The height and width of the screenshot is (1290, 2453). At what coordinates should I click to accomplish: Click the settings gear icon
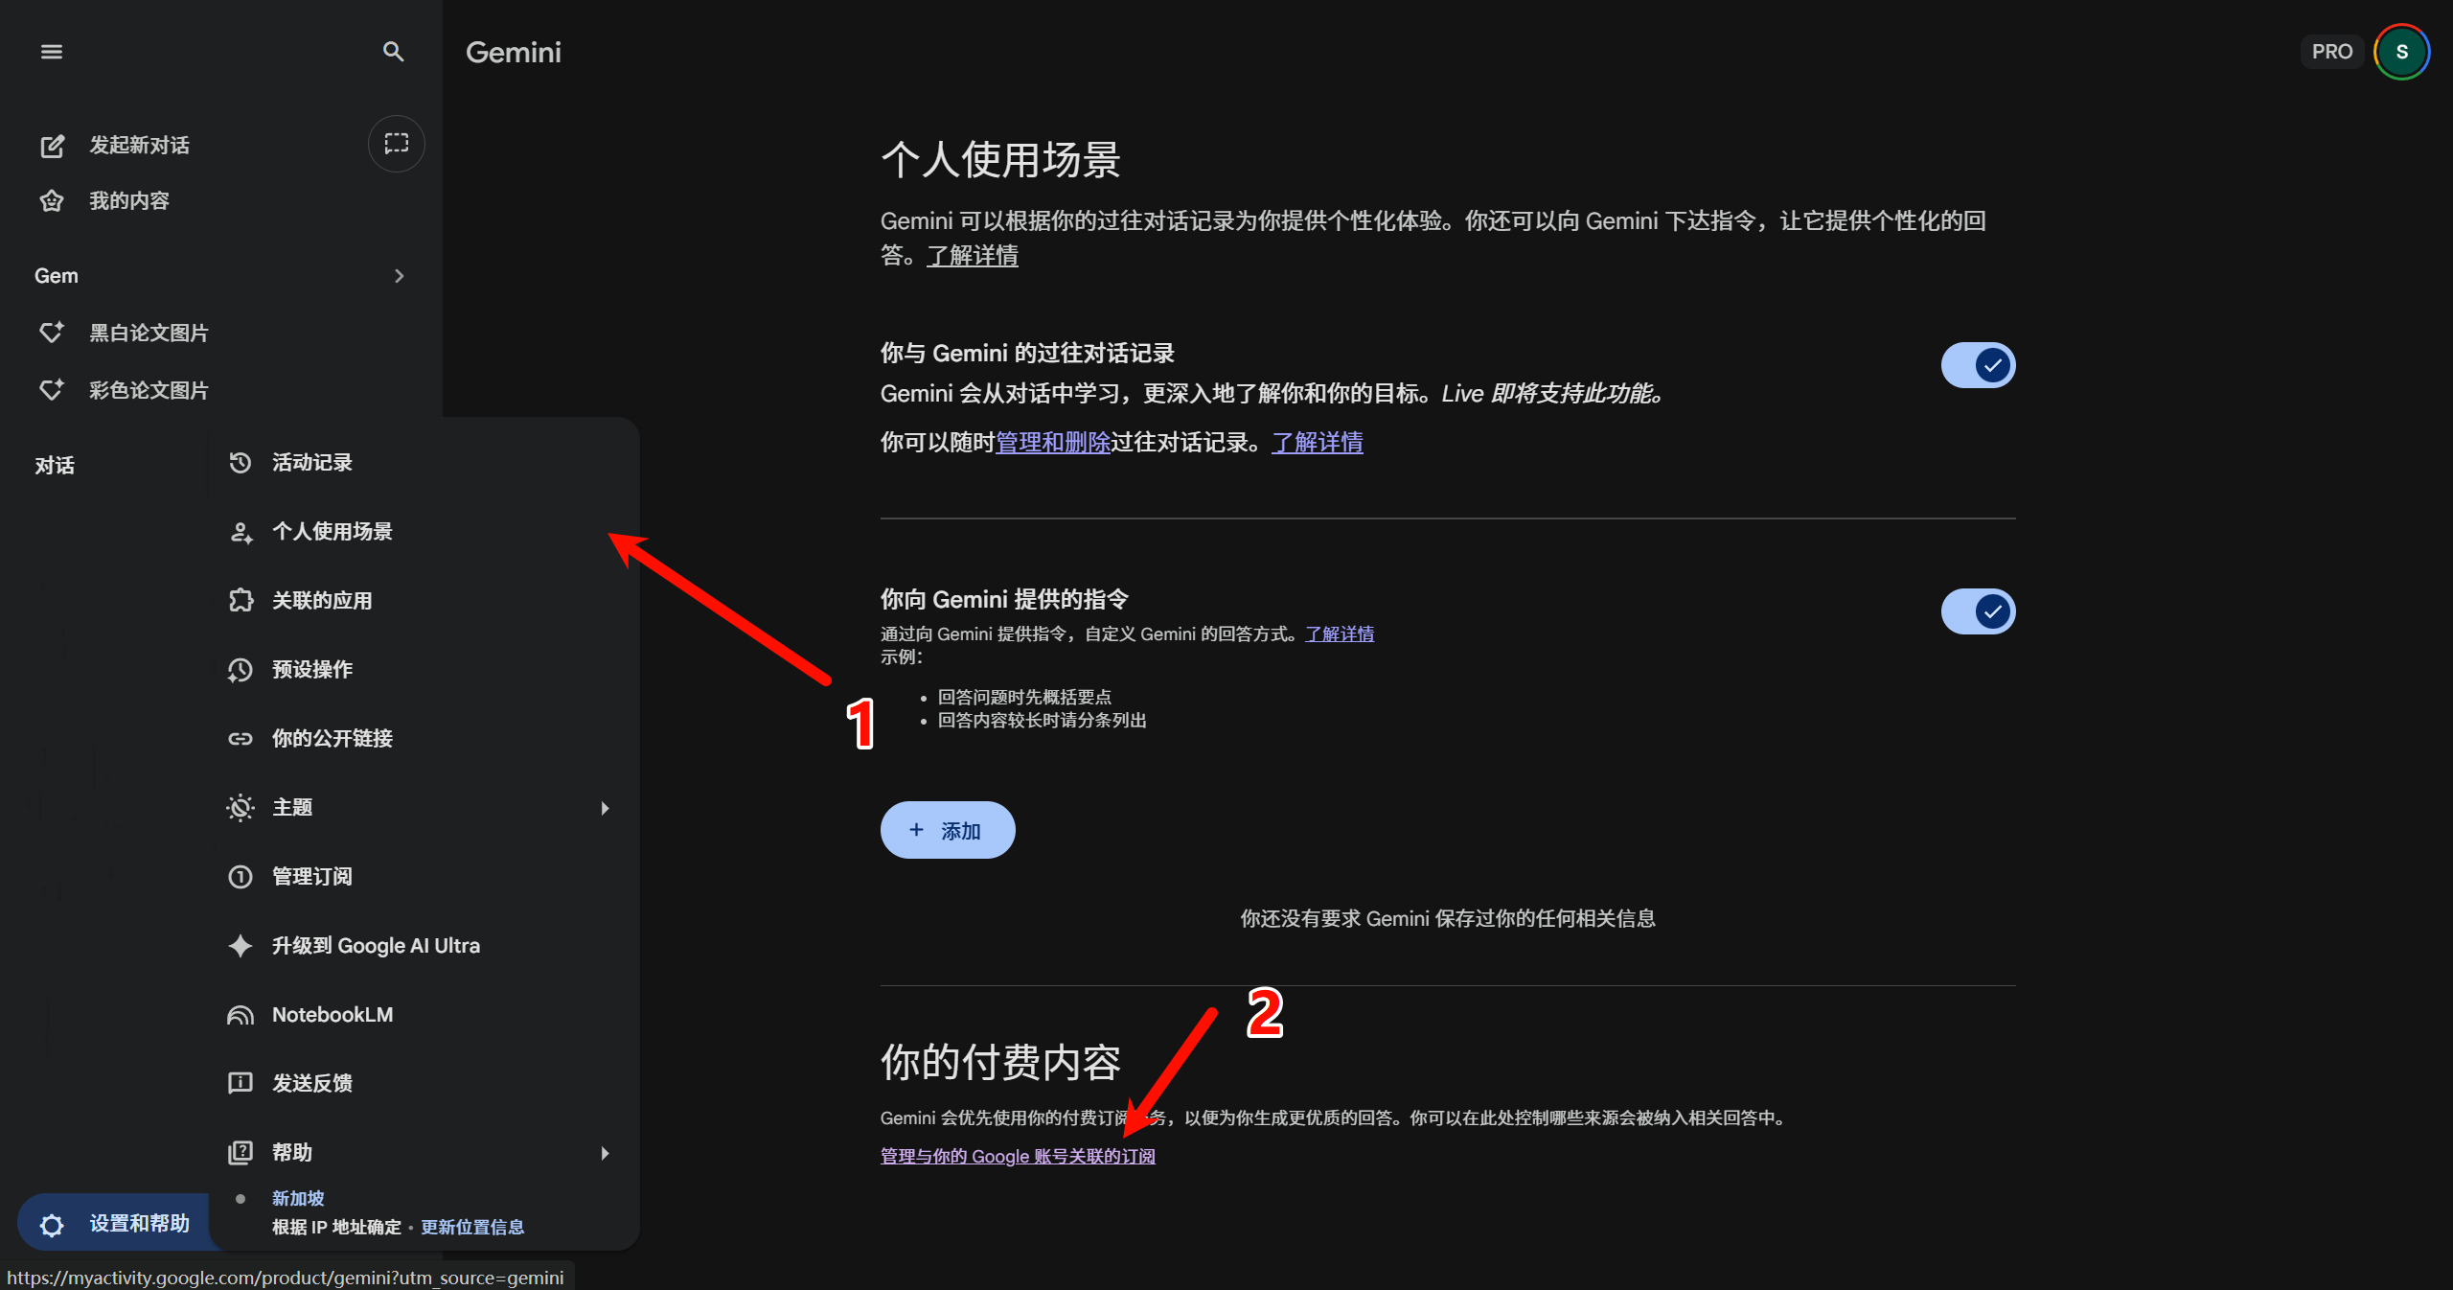coord(52,1225)
